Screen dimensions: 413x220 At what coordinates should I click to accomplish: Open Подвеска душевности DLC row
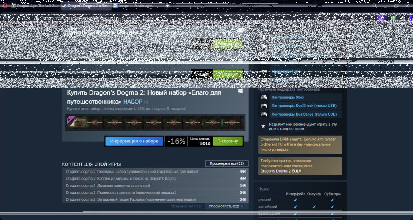tap(155, 192)
